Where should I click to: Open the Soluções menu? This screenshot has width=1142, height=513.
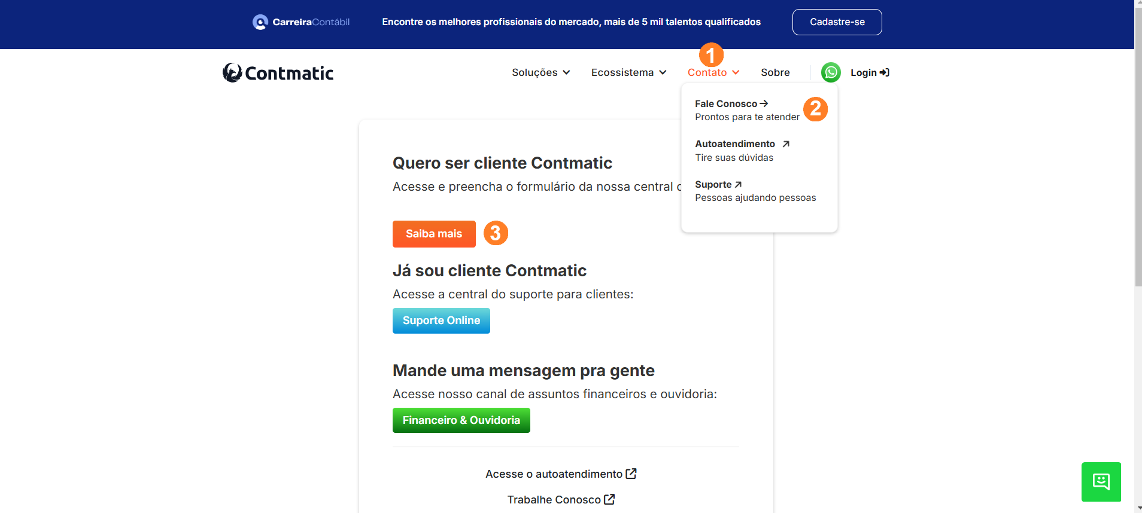click(540, 72)
